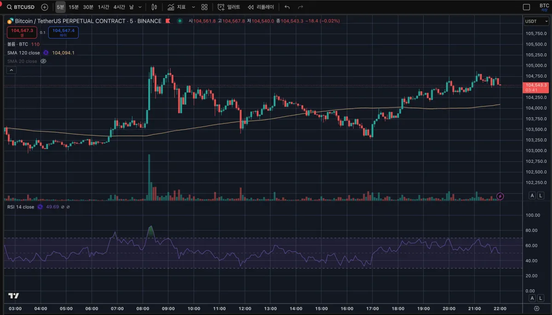This screenshot has height=315, width=552.
Task: Click the purple lightning go-to-realtime icon
Action: [x=500, y=196]
